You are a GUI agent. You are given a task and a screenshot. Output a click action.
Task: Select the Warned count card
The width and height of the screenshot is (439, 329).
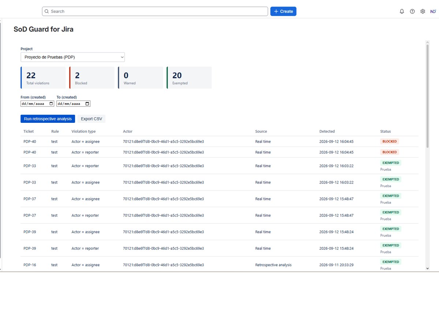click(140, 77)
